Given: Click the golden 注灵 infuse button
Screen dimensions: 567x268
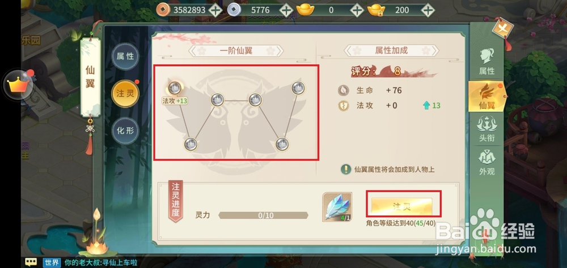Looking at the screenshot, I should tap(402, 207).
